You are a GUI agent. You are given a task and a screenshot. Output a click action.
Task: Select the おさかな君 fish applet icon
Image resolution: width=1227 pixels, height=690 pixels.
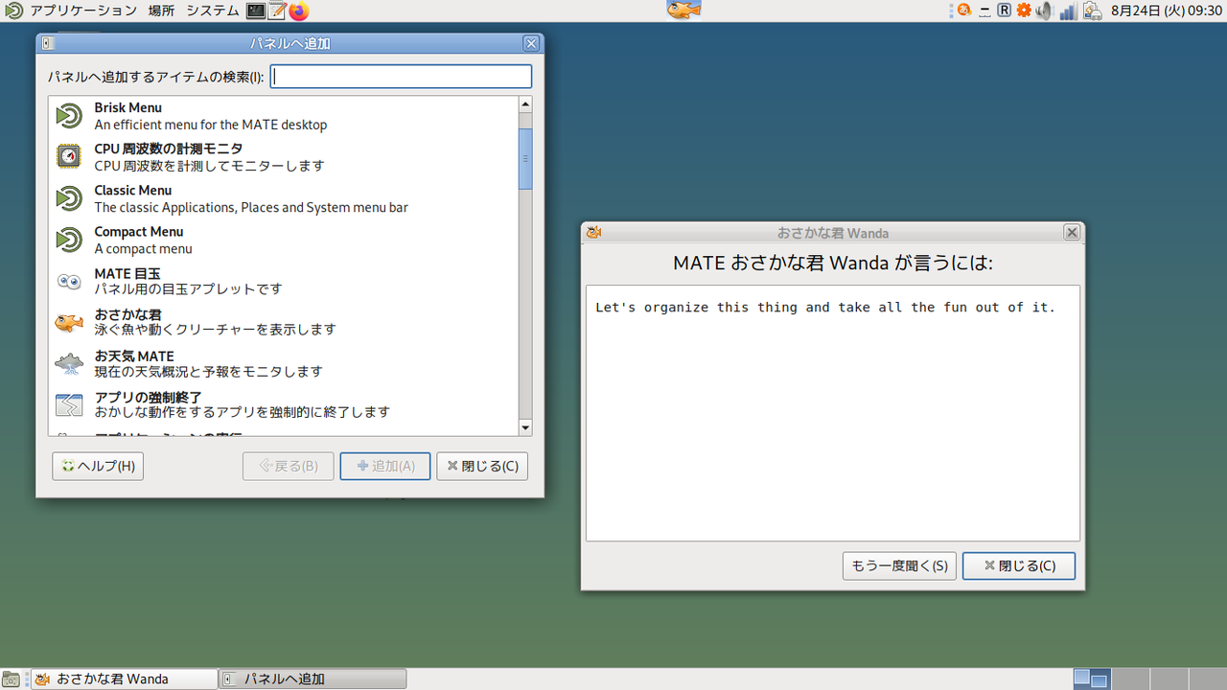(x=69, y=322)
